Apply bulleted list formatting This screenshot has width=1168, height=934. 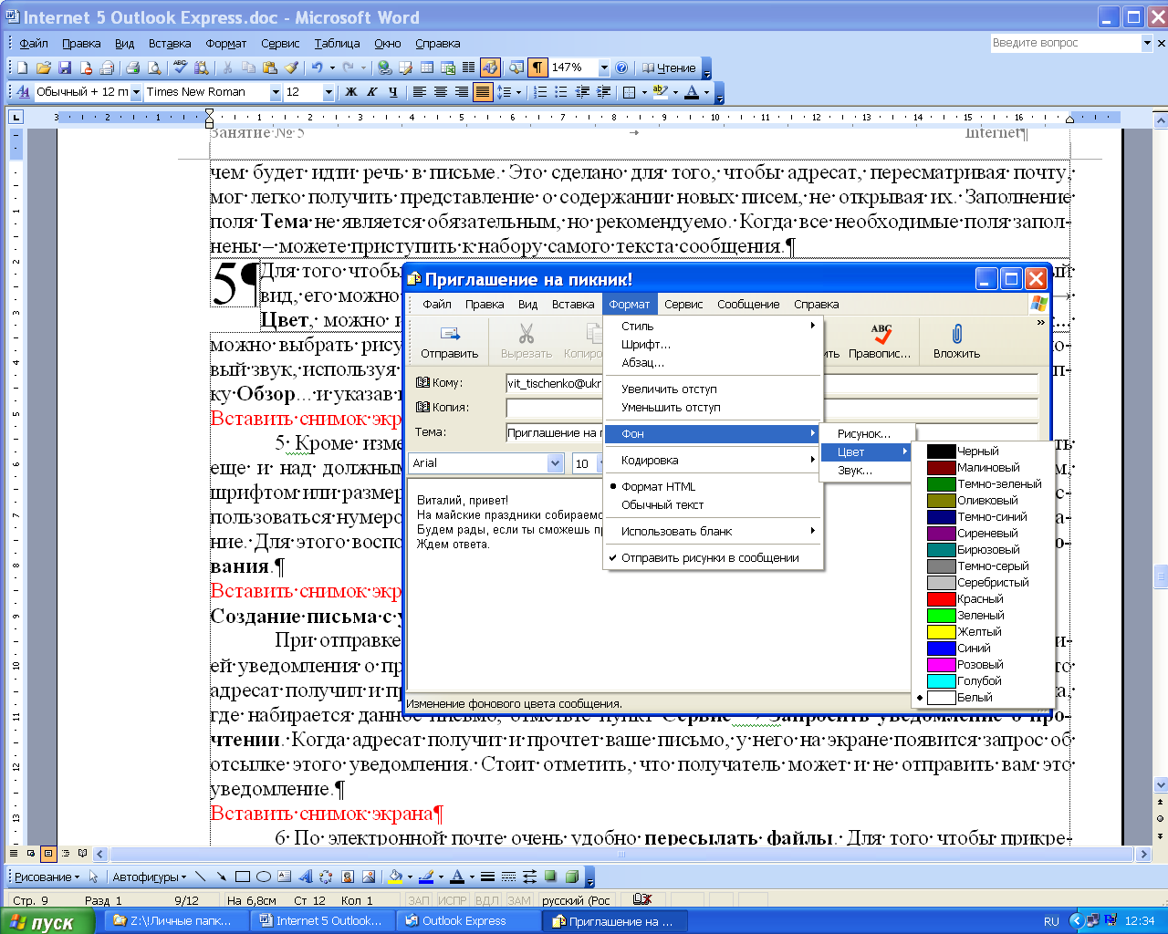pos(561,92)
